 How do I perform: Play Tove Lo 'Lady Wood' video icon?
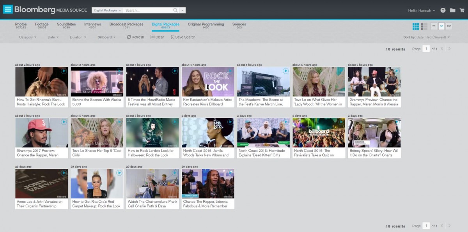tap(341, 71)
